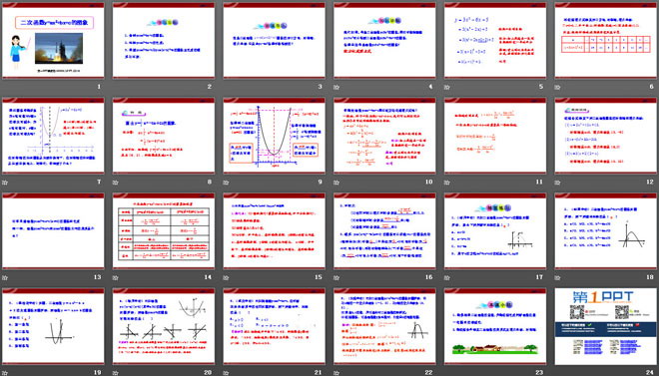This screenshot has width=659, height=376.
Task: Click the animation star under slide 18
Action: pos(557,277)
